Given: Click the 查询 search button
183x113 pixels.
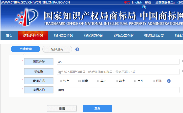Looking at the screenshot, I should point(97,108).
